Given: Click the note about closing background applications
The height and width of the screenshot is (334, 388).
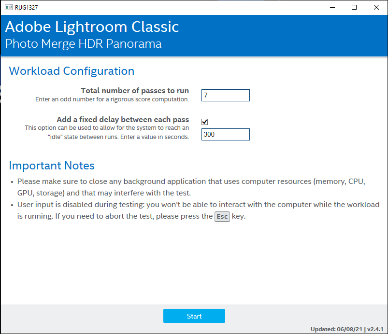Looking at the screenshot, I should point(191,187).
